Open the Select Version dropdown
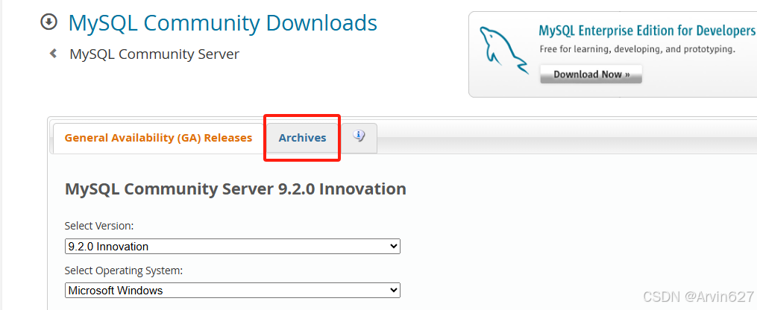Viewport: 757px width, 310px height. 232,247
